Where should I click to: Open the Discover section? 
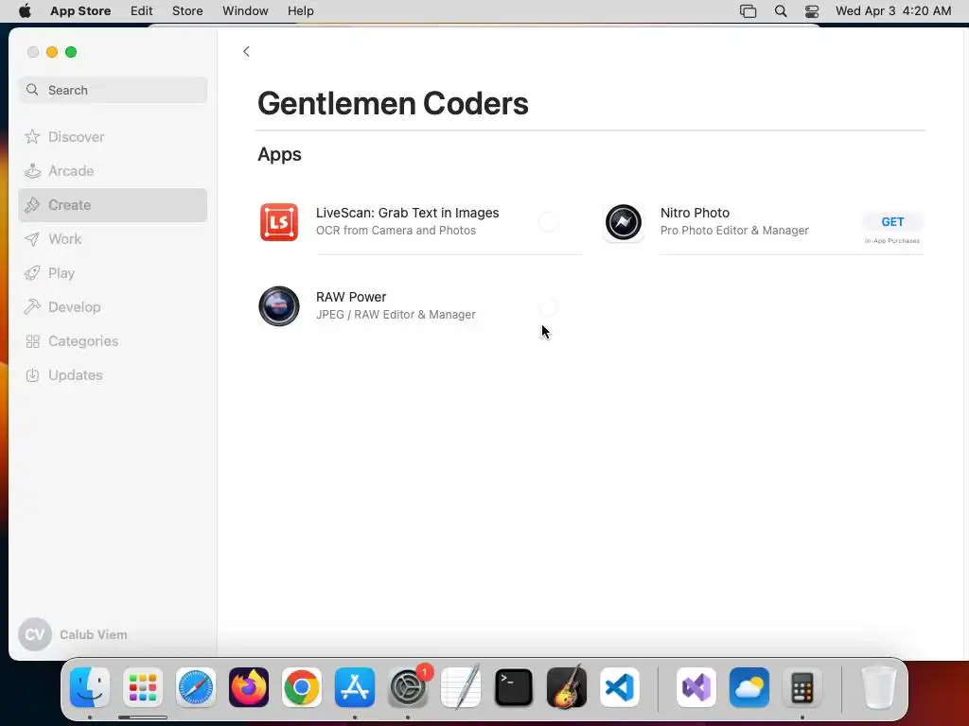(113, 137)
